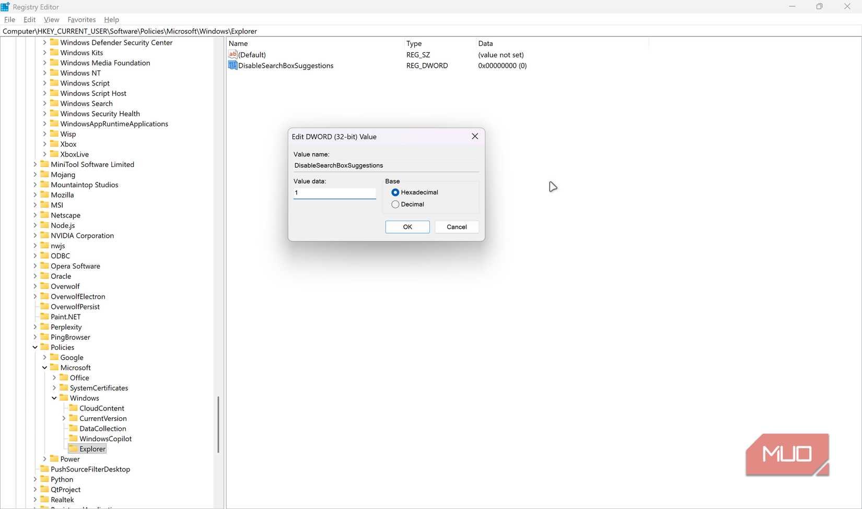Viewport: 862px width, 509px height.
Task: Click the Paint.NET folder icon
Action: pos(44,316)
